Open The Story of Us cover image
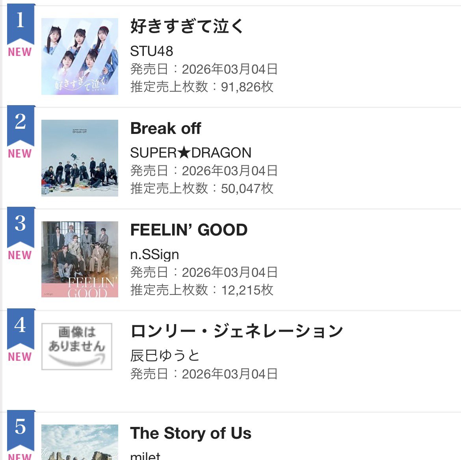461x460 pixels. pos(80,442)
